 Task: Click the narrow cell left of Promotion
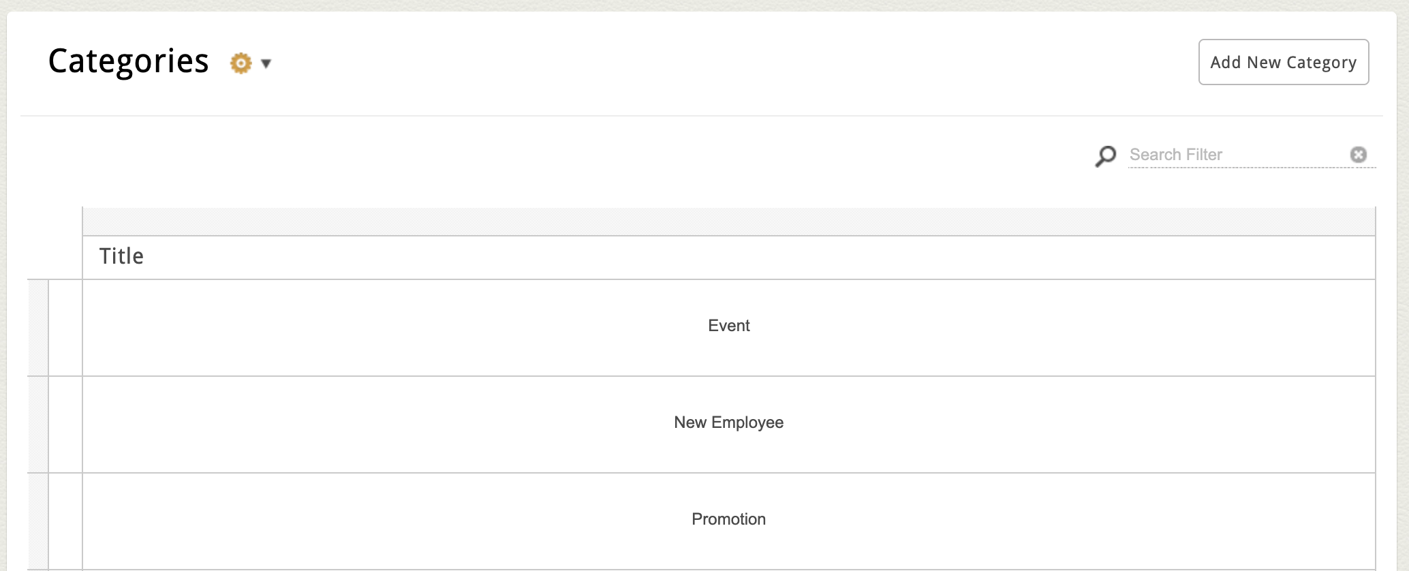point(65,521)
